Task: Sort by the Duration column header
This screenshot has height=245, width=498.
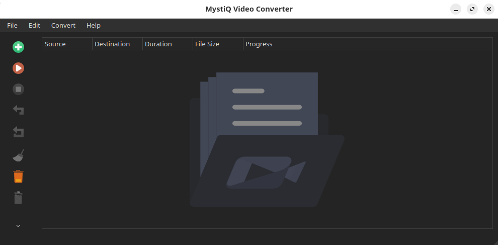Action: [168, 44]
